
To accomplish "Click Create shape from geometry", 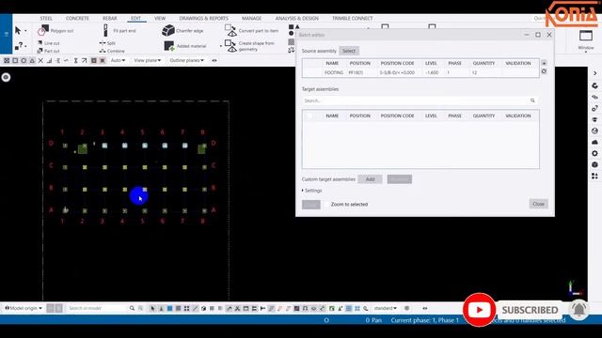I will point(250,46).
